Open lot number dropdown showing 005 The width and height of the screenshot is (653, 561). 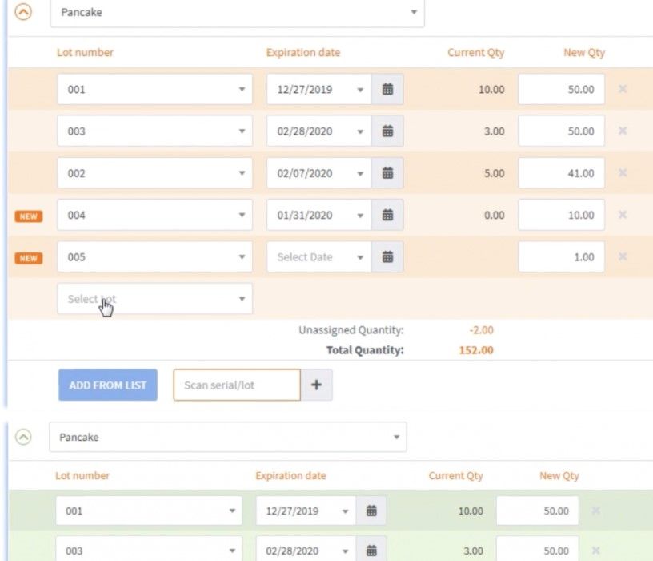point(154,256)
